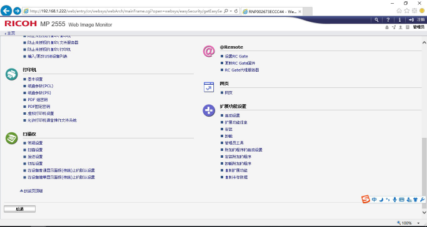Click the search magnifier icon in header
The image size is (427, 227).
click(x=376, y=20)
